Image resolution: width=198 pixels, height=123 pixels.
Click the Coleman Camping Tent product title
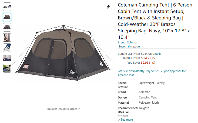click(x=155, y=21)
